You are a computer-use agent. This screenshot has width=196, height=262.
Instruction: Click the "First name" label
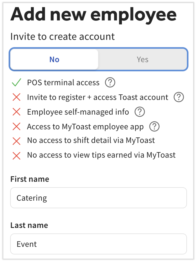30,179
